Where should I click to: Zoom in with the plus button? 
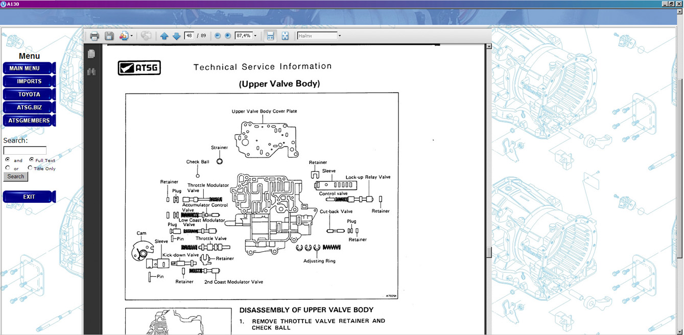pos(228,36)
